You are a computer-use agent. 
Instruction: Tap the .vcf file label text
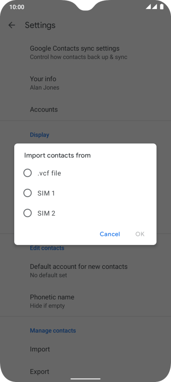pos(49,173)
